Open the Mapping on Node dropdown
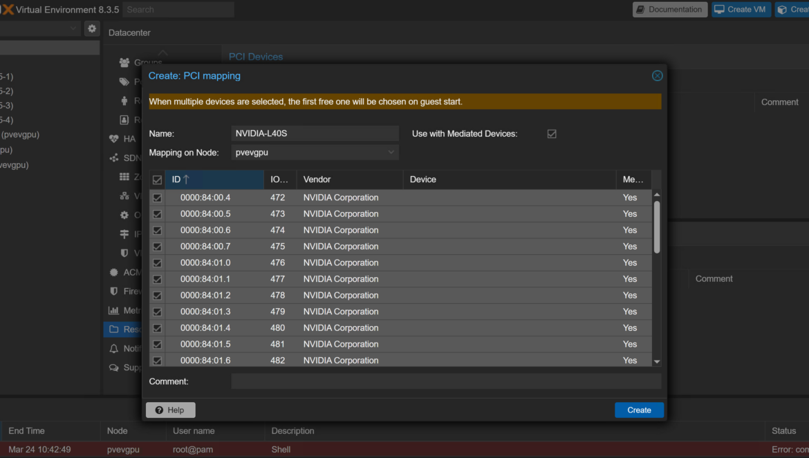Image resolution: width=809 pixels, height=458 pixels. tap(391, 153)
